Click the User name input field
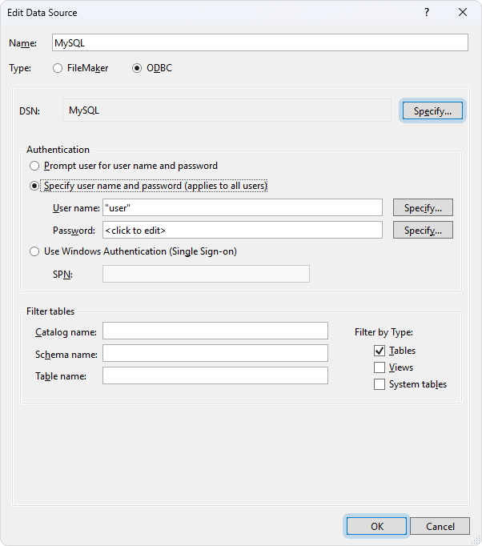The width and height of the screenshot is (482, 546). pos(243,208)
